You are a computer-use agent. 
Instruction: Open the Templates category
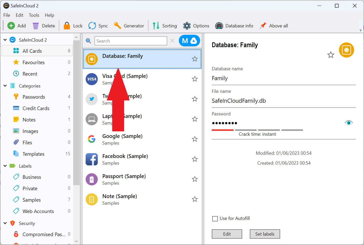(37, 154)
